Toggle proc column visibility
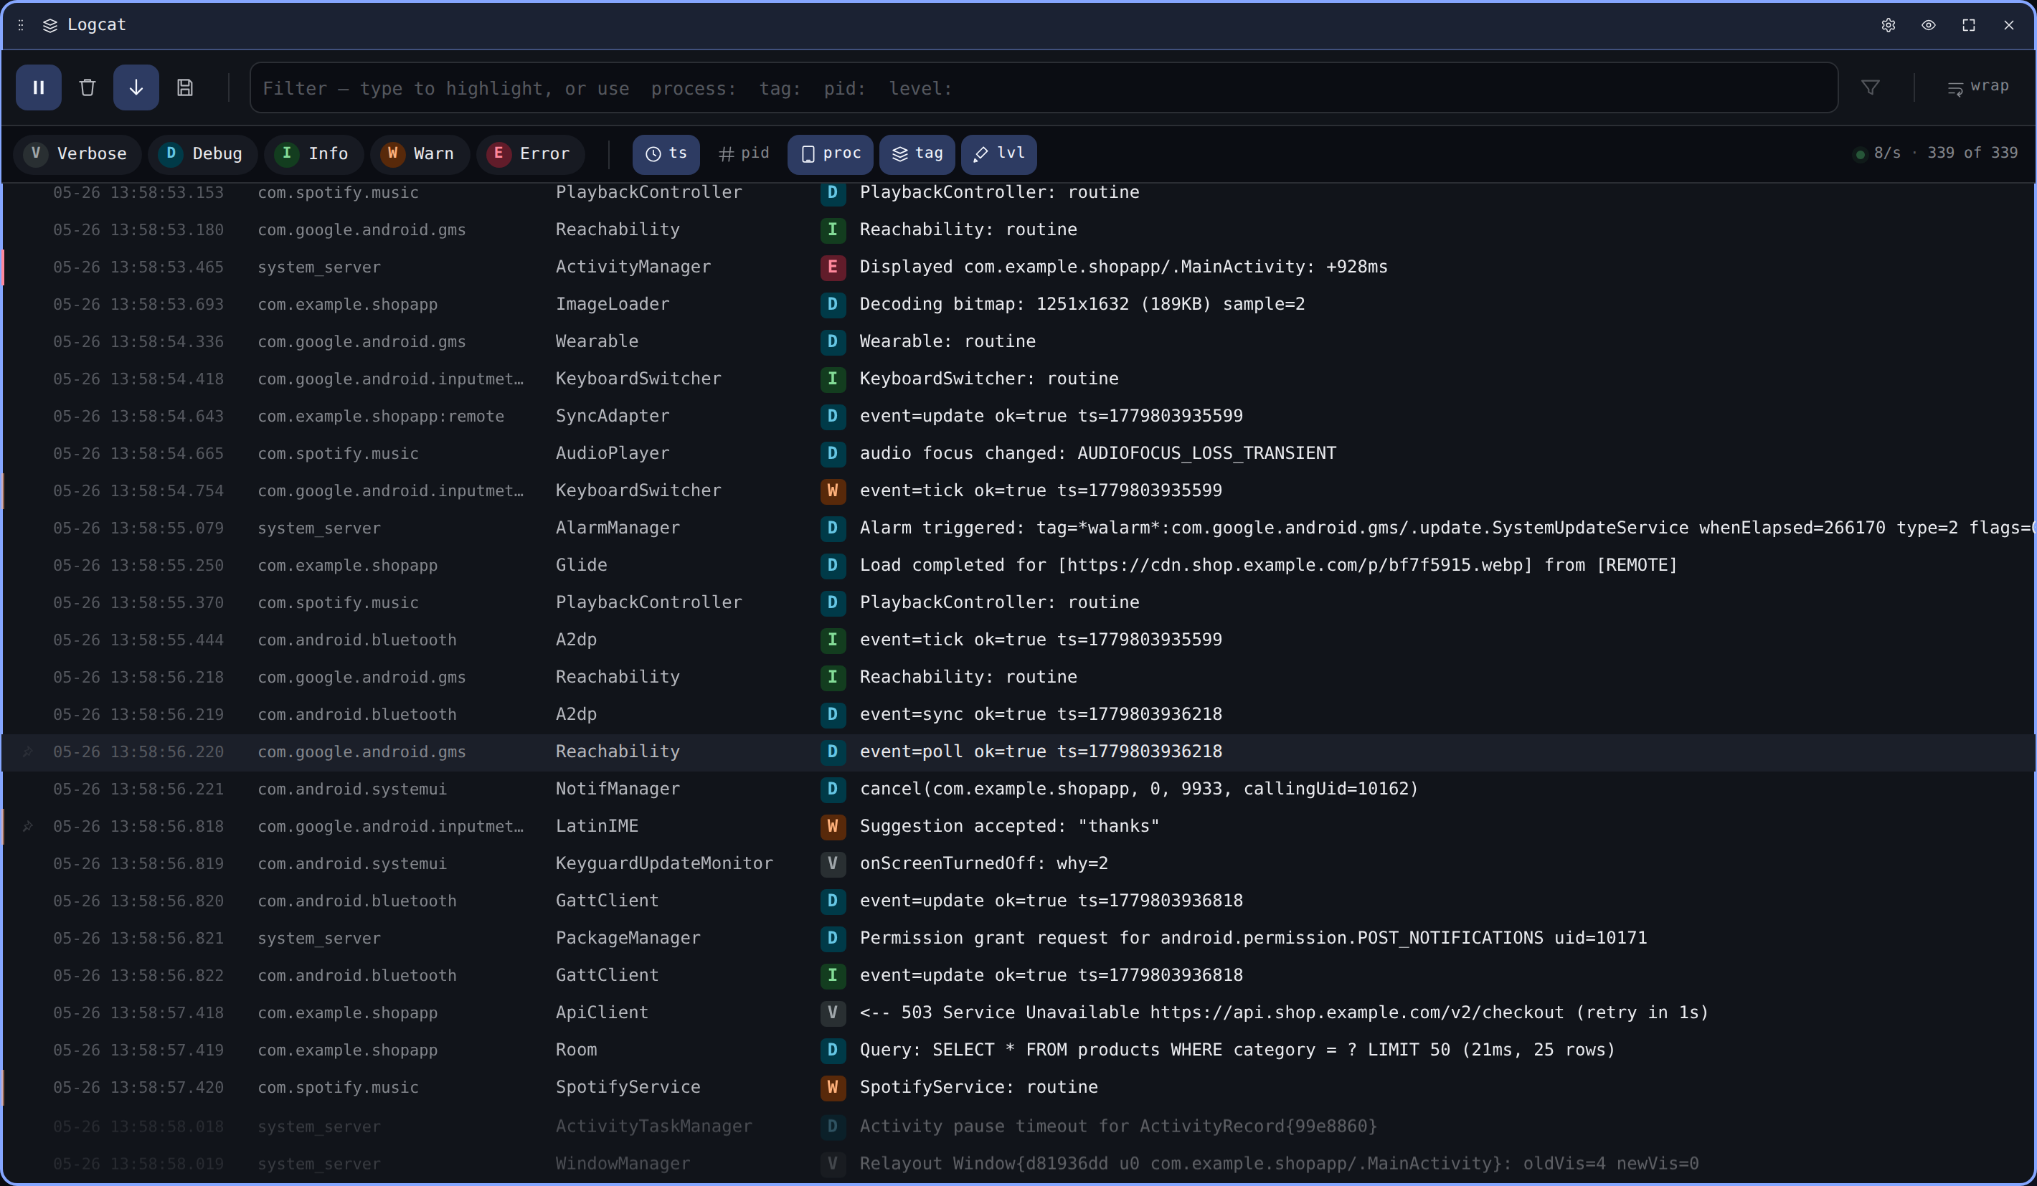 [830, 153]
